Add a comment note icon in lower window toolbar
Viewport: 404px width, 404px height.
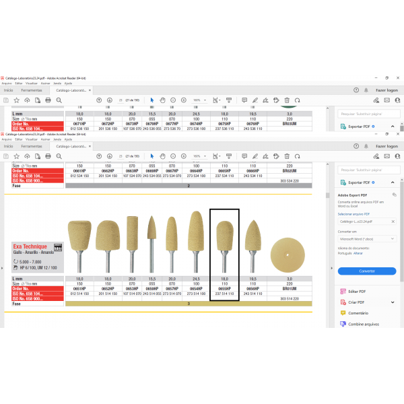[x=244, y=156]
